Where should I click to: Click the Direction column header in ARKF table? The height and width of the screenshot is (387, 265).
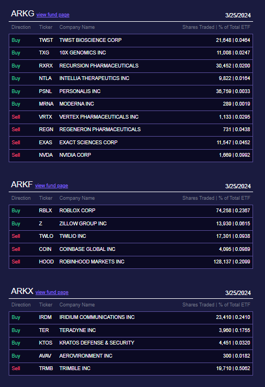(x=21, y=198)
